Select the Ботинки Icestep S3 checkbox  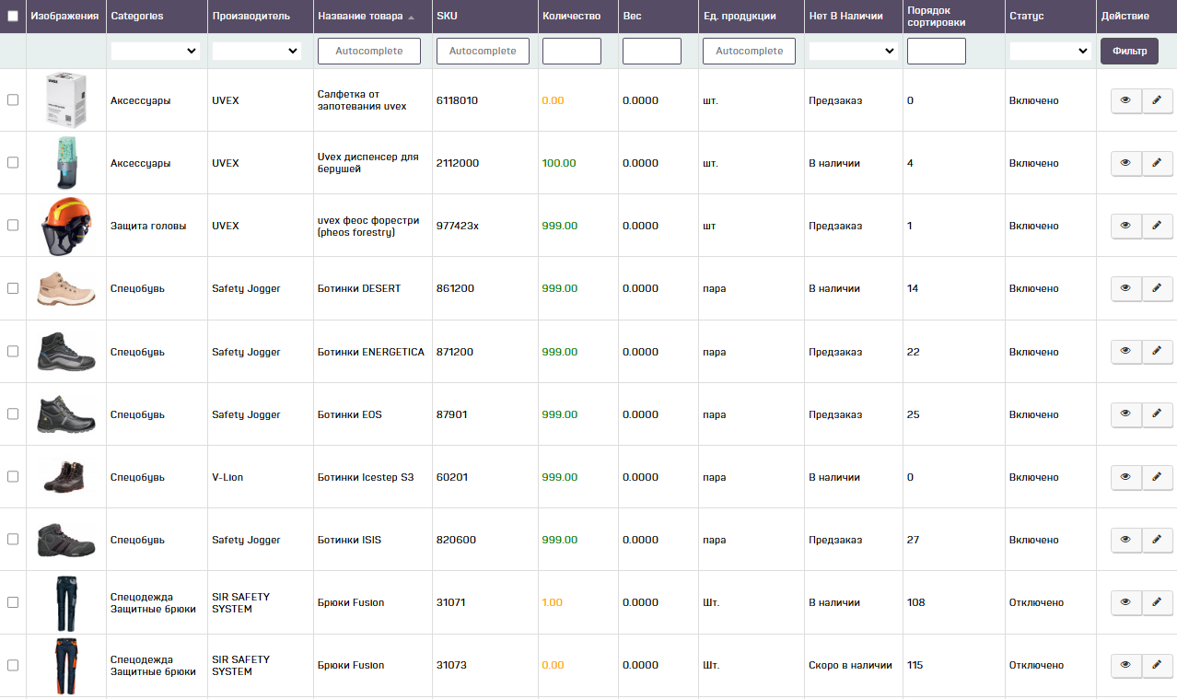point(13,477)
